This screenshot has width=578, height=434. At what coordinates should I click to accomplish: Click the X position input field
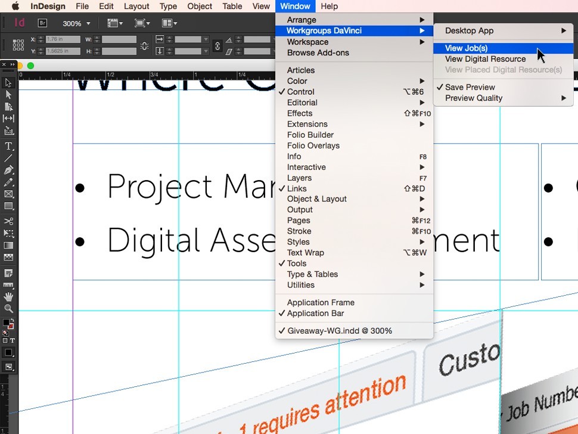[x=63, y=39]
